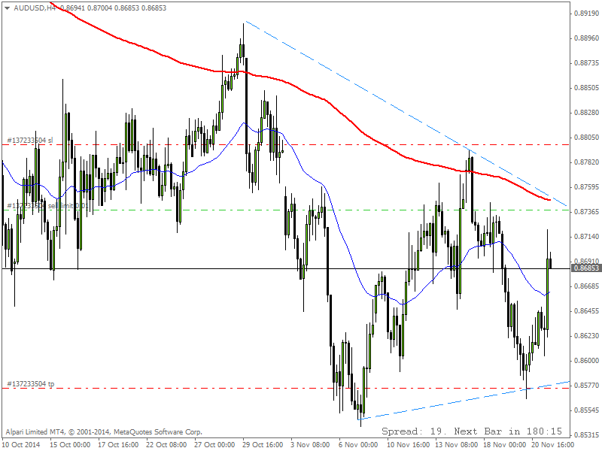The height and width of the screenshot is (451, 602).
Task: Click the 0.89190 price scale label
Action: tap(586, 14)
